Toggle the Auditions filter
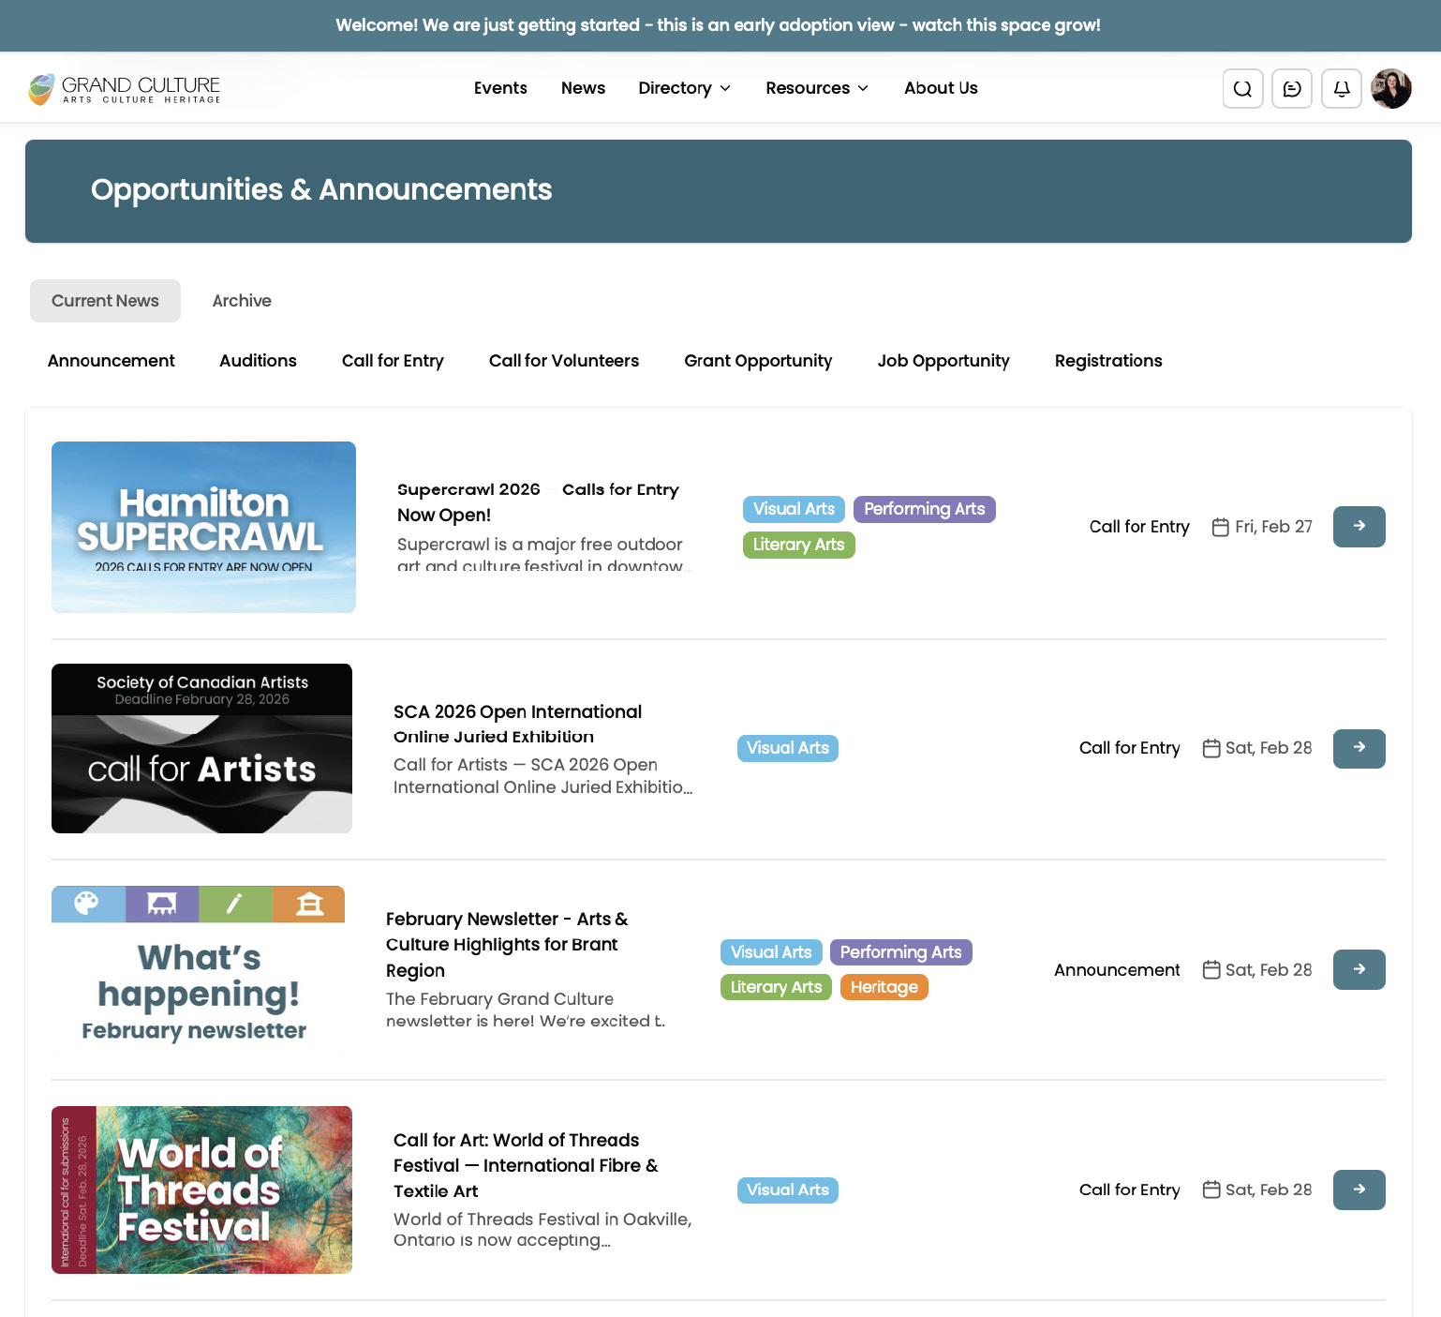1441x1317 pixels. click(x=258, y=361)
